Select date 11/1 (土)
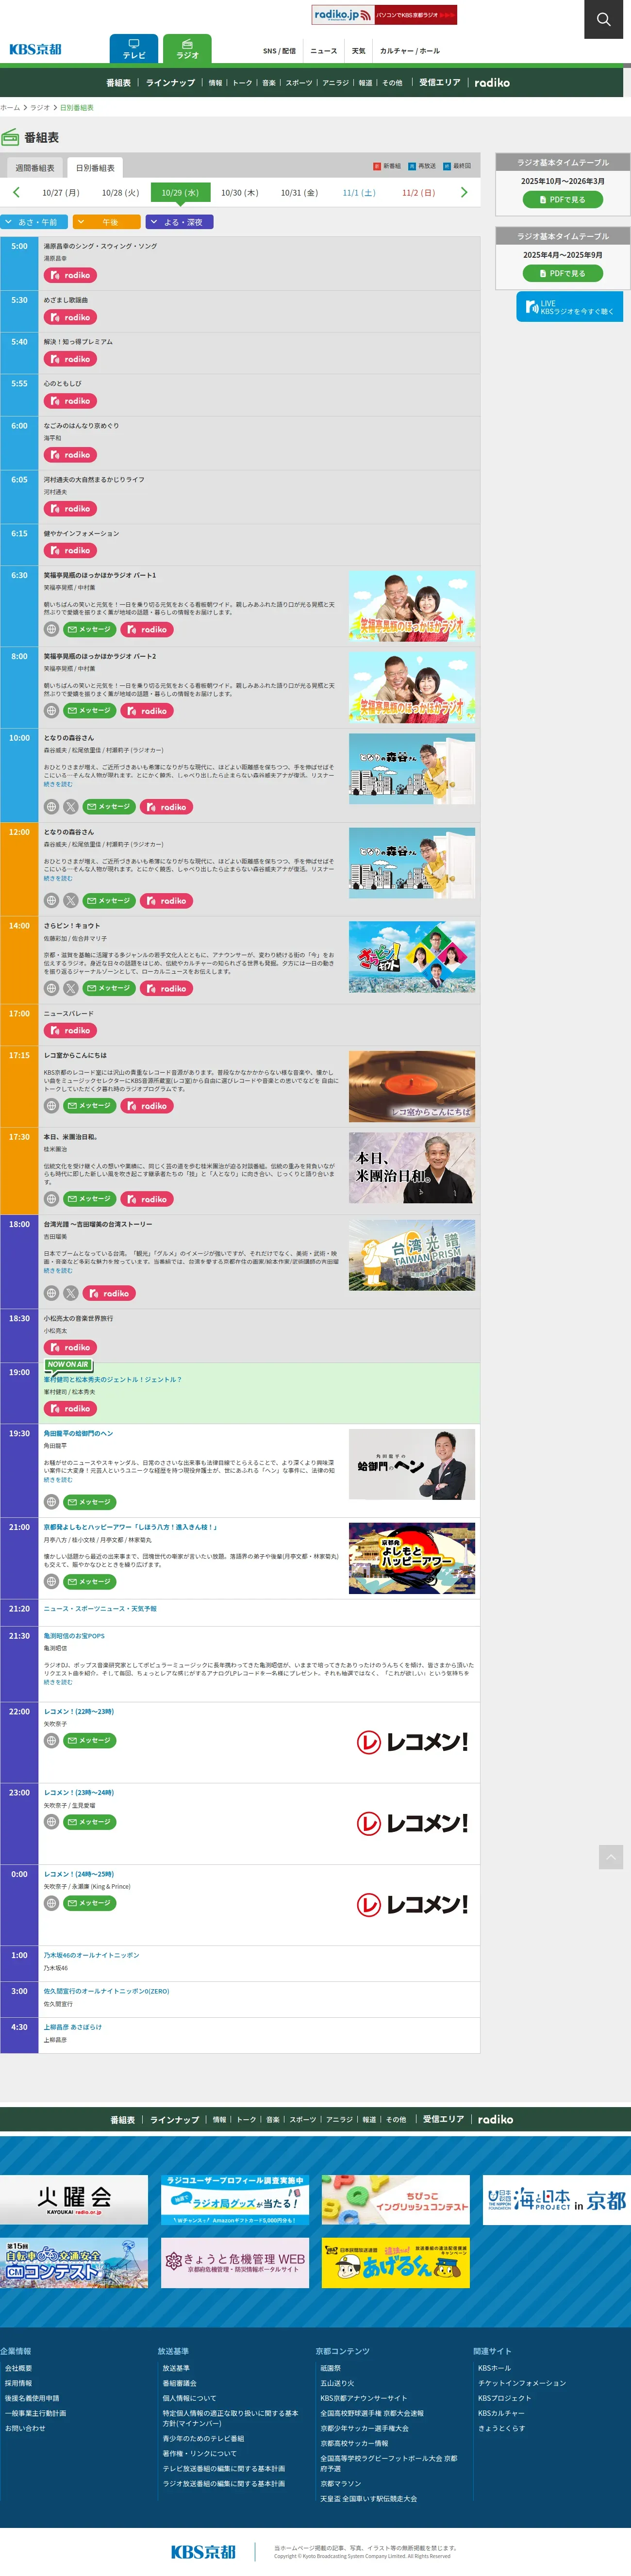This screenshot has height=2576, width=631. coord(359,193)
